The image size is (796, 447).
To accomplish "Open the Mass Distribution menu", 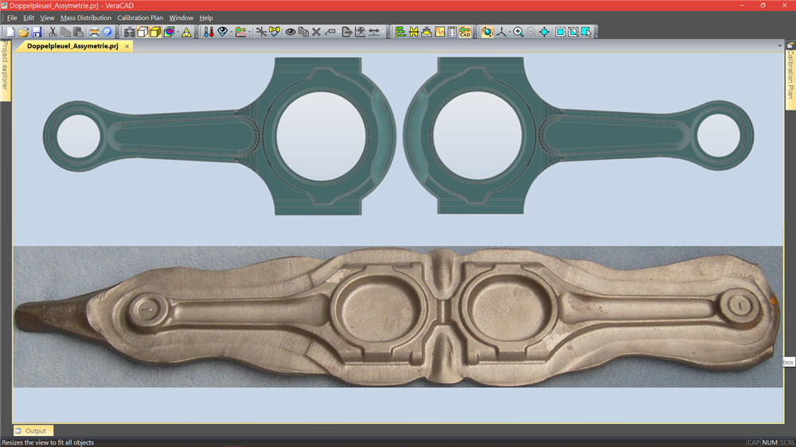I will (86, 17).
